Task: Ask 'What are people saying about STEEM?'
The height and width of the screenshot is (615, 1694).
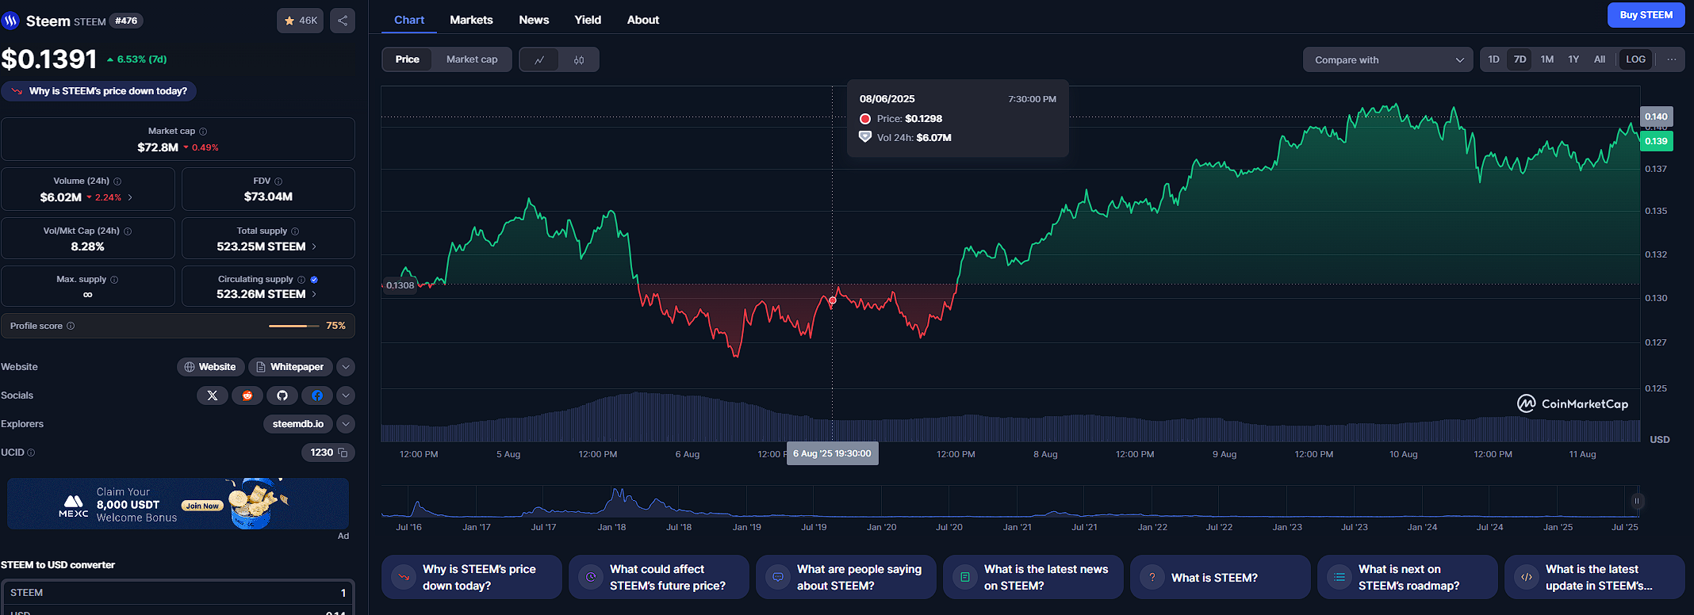Action: pos(846,577)
